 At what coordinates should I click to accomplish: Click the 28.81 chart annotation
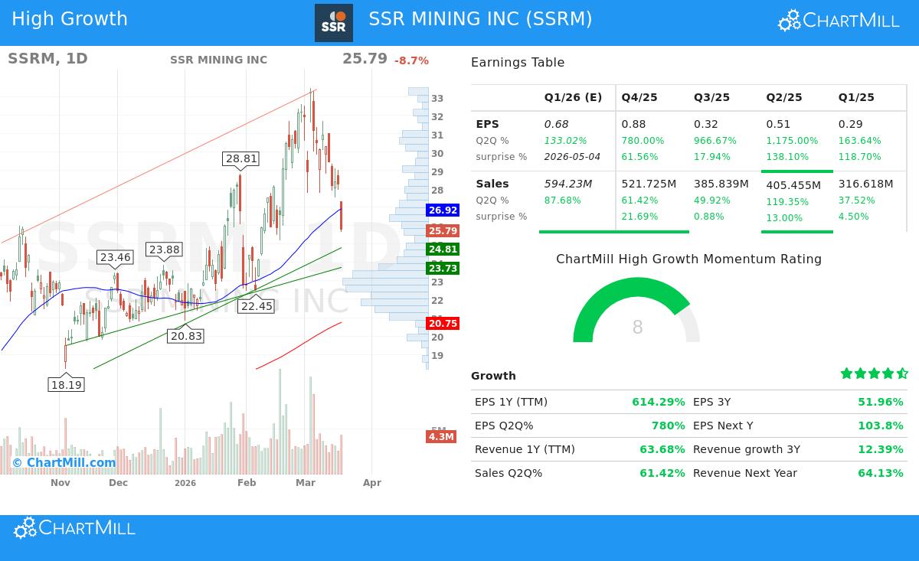point(240,158)
